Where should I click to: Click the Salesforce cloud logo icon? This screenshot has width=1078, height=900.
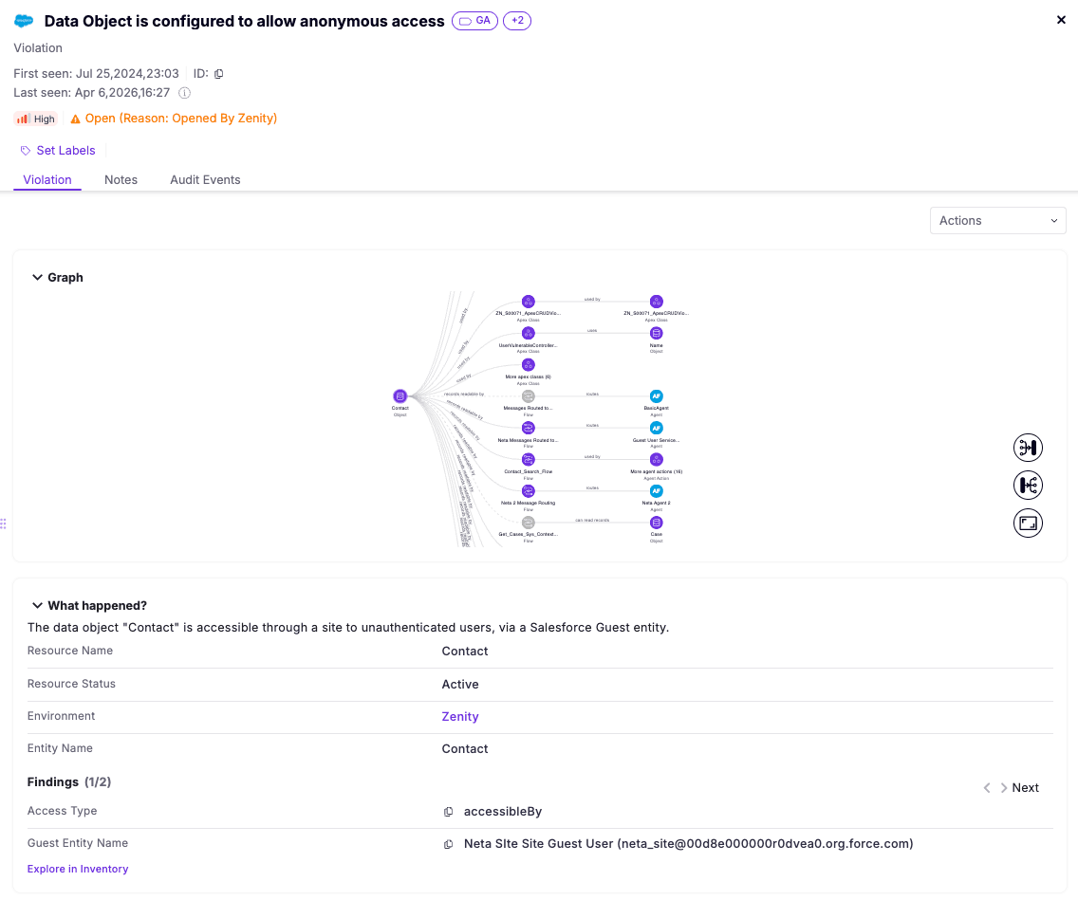(x=24, y=21)
